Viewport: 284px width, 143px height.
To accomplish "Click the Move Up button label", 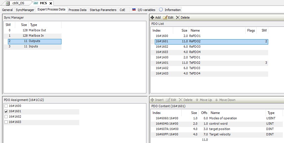I will pyautogui.click(x=206, y=100).
